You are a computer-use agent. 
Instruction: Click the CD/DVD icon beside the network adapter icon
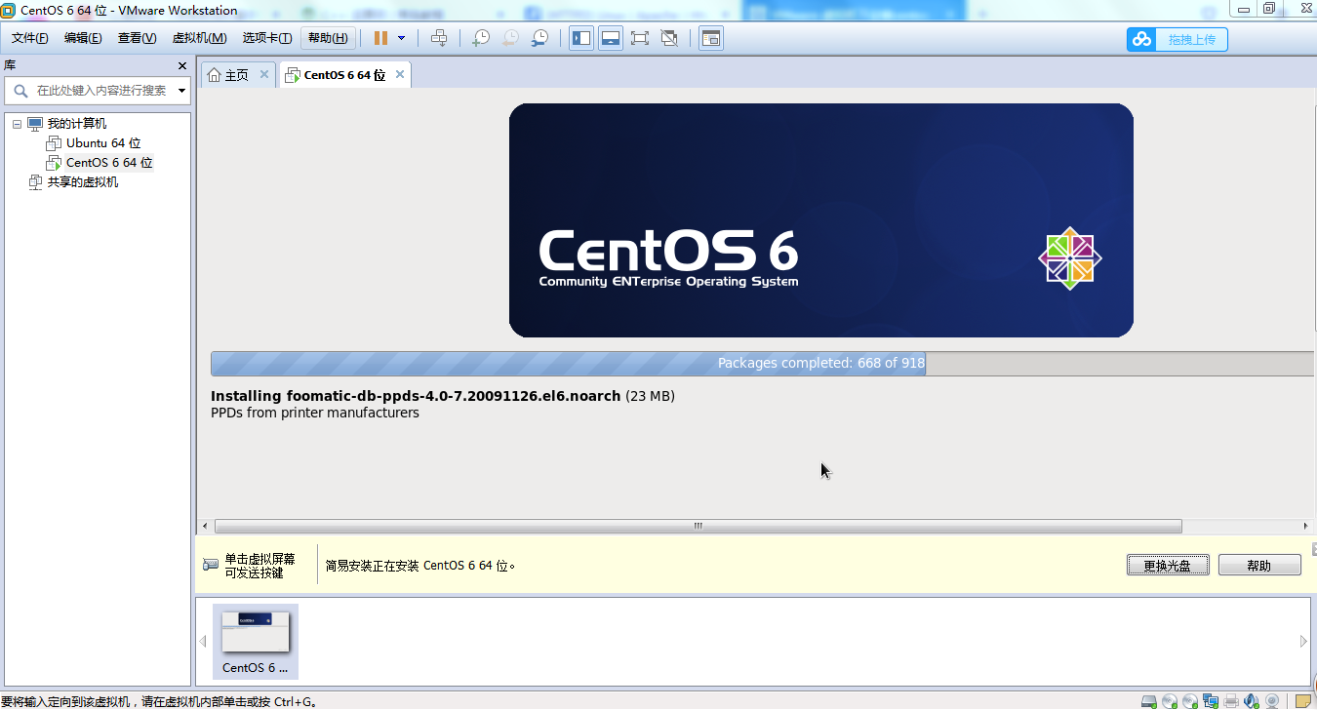pos(1190,701)
